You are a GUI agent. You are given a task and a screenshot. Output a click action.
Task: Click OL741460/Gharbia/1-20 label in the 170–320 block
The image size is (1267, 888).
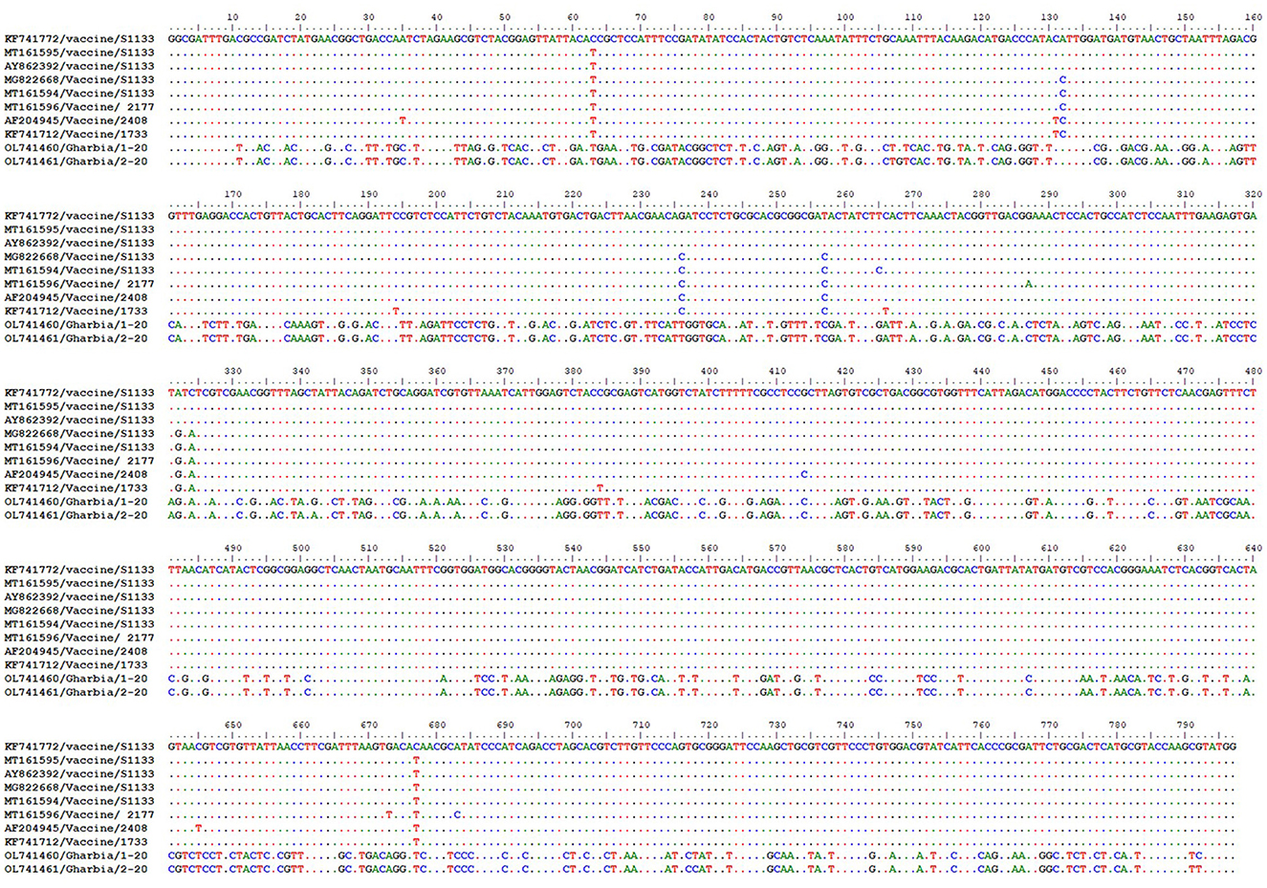pyautogui.click(x=76, y=325)
